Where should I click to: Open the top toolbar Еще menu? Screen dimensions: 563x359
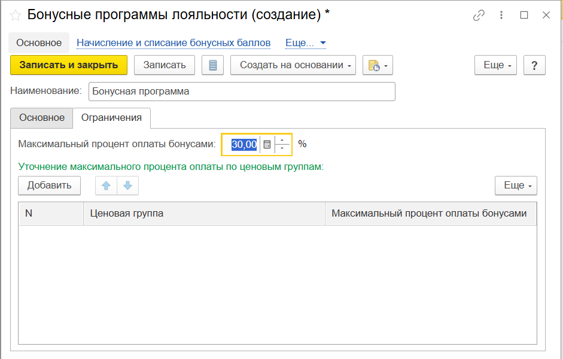click(496, 65)
